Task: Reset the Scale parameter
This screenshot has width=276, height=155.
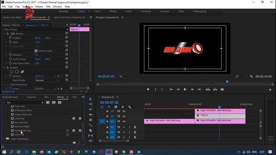Action: point(67,42)
